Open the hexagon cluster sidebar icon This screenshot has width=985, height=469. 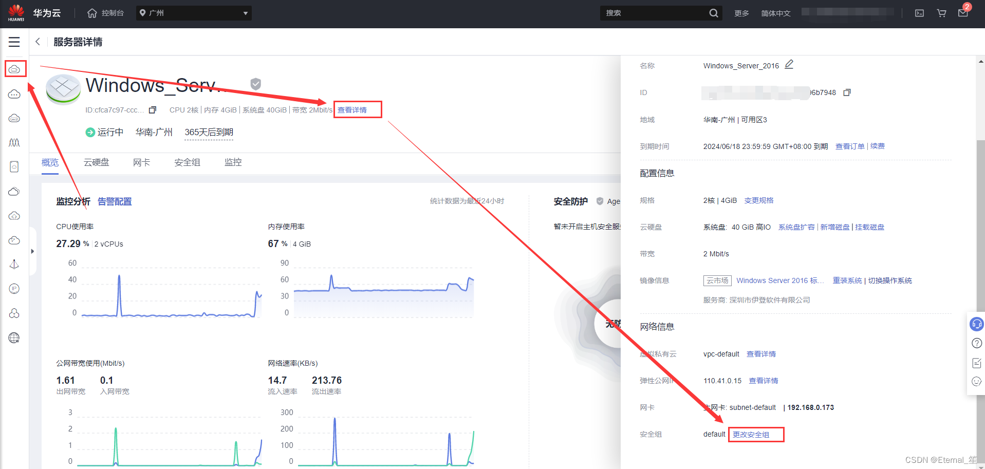point(14,313)
